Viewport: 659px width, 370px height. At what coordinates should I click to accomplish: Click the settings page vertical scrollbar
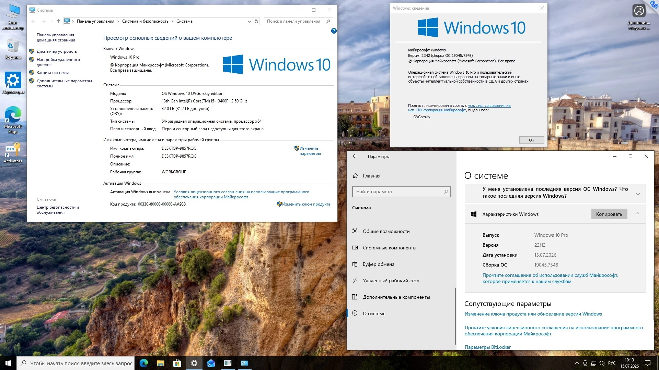(x=653, y=297)
